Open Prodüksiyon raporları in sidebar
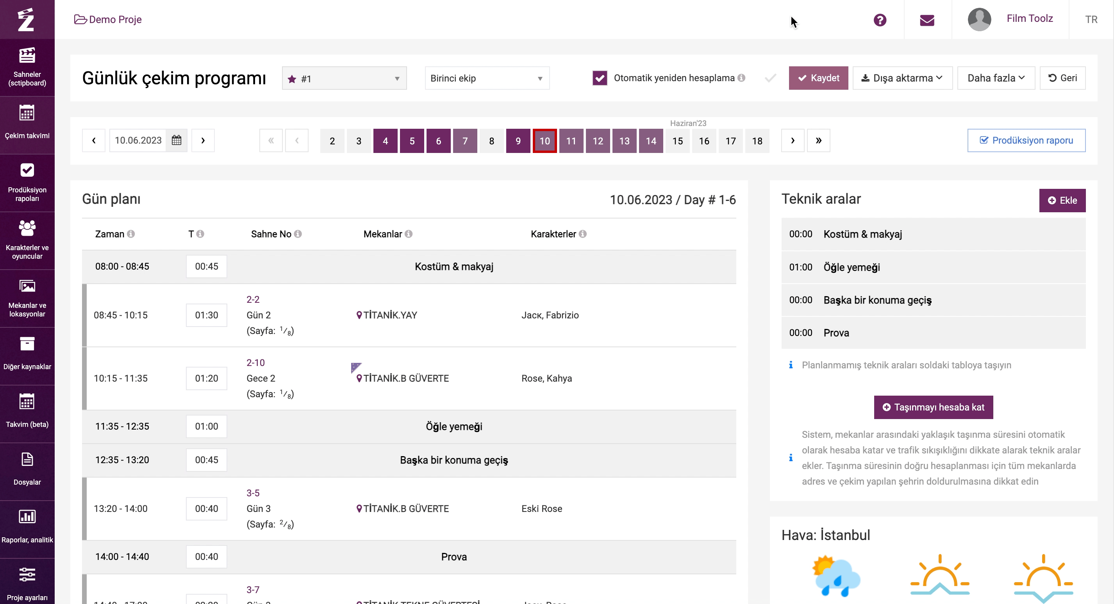Screen dimensions: 1114x604 click(x=27, y=183)
